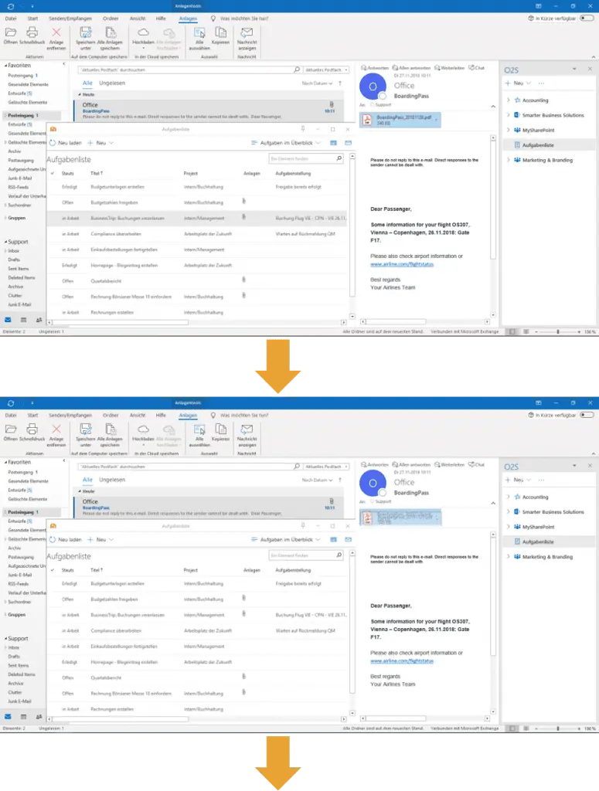Click Kopieren icon in lower screenshot ribbon

220,429
